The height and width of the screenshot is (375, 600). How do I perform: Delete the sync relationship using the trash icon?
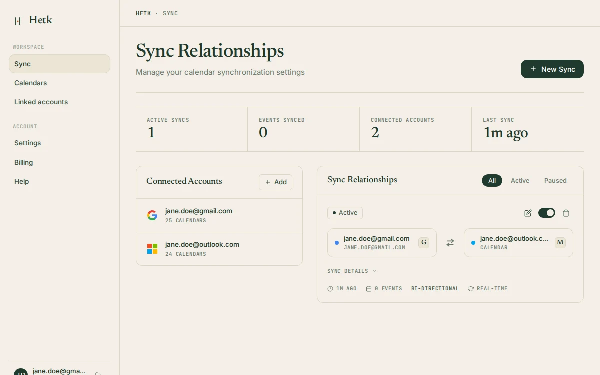tap(566, 213)
